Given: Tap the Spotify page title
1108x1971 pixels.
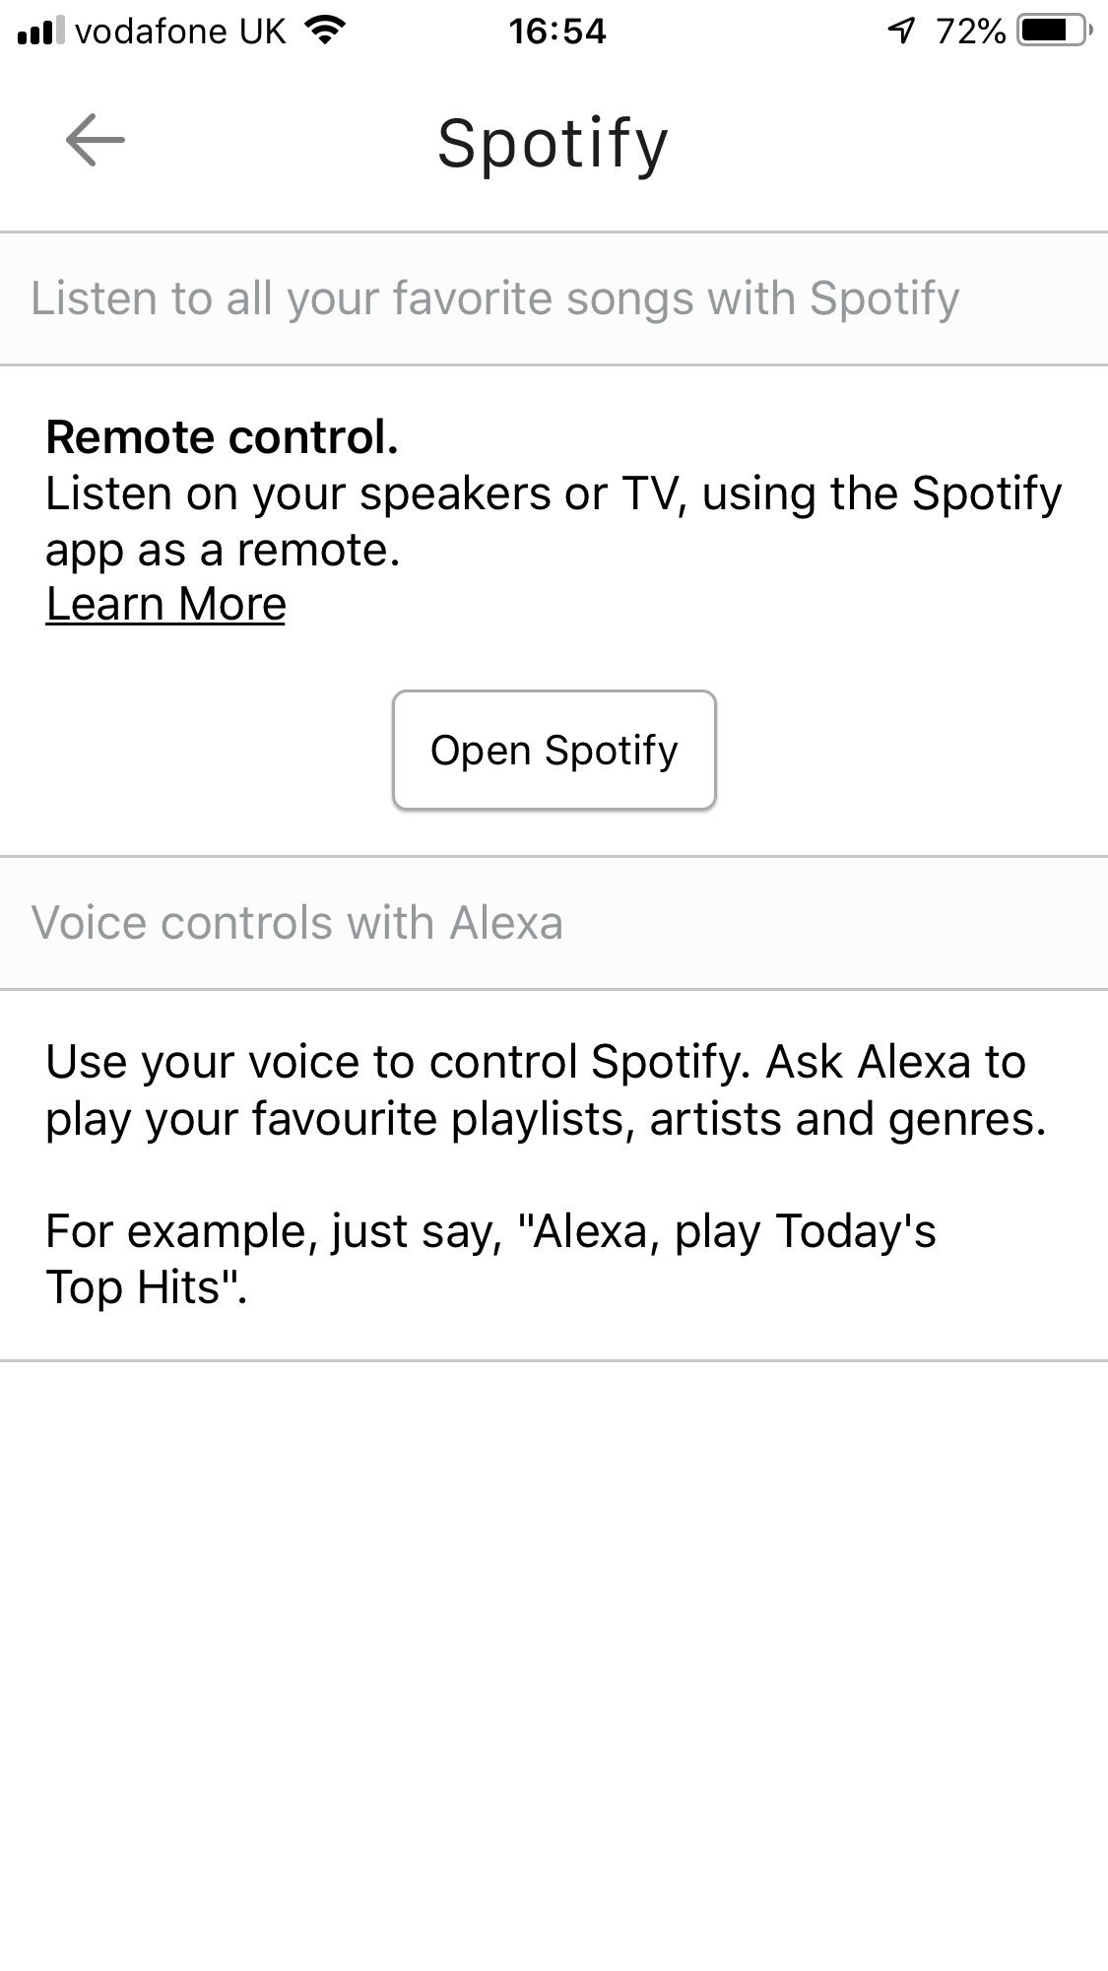Looking at the screenshot, I should [554, 144].
